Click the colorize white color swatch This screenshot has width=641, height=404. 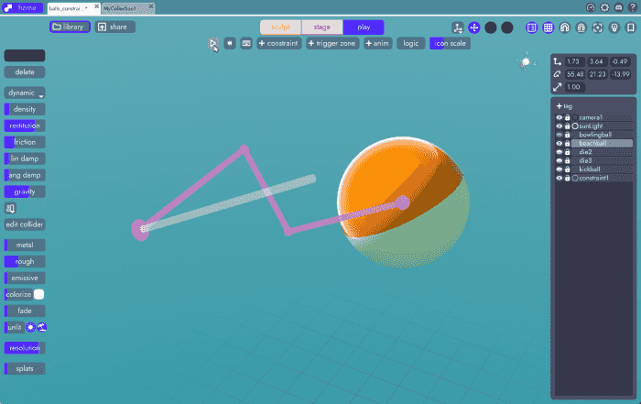coord(39,294)
